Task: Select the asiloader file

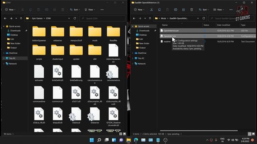Action: click(x=39, y=73)
